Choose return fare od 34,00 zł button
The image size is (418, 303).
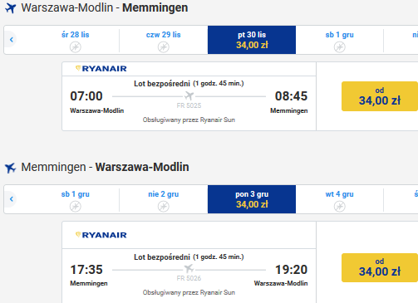coord(380,267)
